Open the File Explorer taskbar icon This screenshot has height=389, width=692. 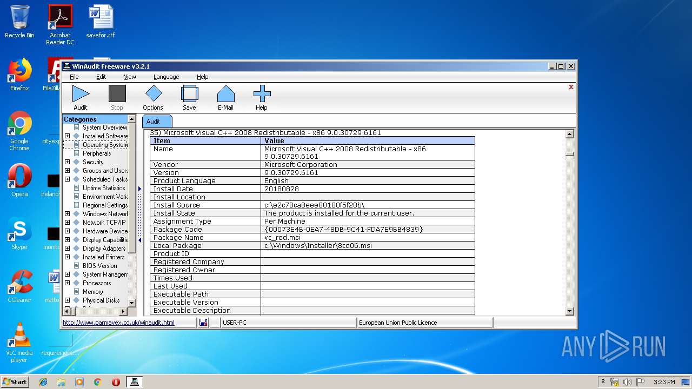point(61,382)
